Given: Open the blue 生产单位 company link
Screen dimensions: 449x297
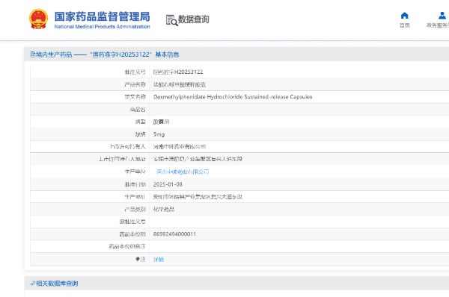Looking at the screenshot, I should (x=183, y=172).
